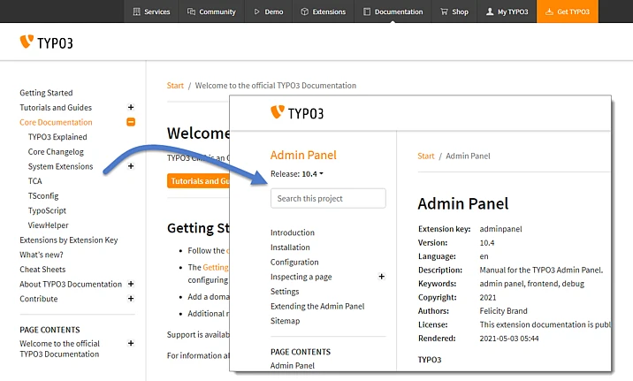The height and width of the screenshot is (381, 633).
Task: Open My TYPO3 account menu
Action: (507, 11)
